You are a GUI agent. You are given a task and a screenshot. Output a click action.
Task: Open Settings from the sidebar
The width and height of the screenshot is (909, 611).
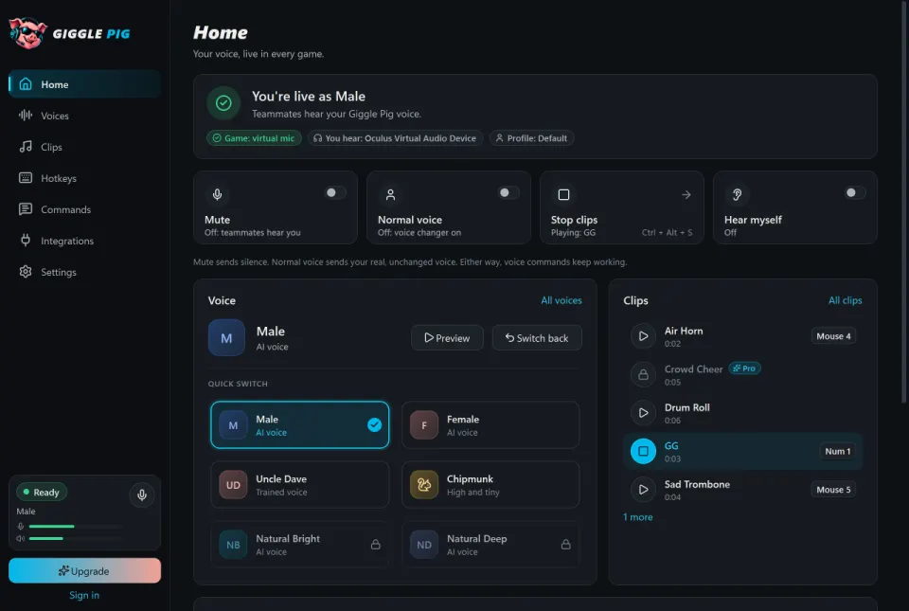(x=84, y=273)
